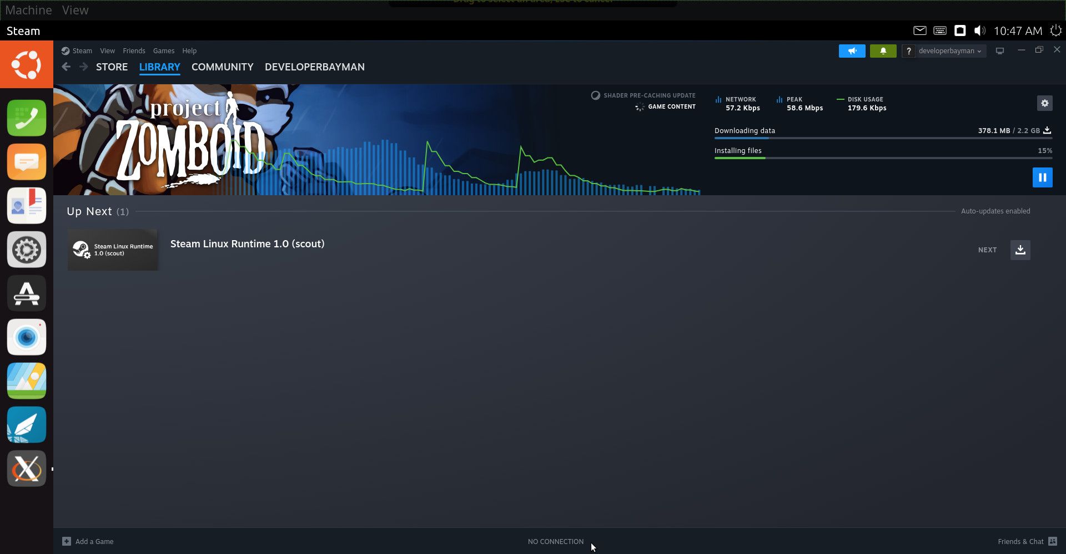Open the Steam menu
This screenshot has height=554, width=1066.
(82, 51)
